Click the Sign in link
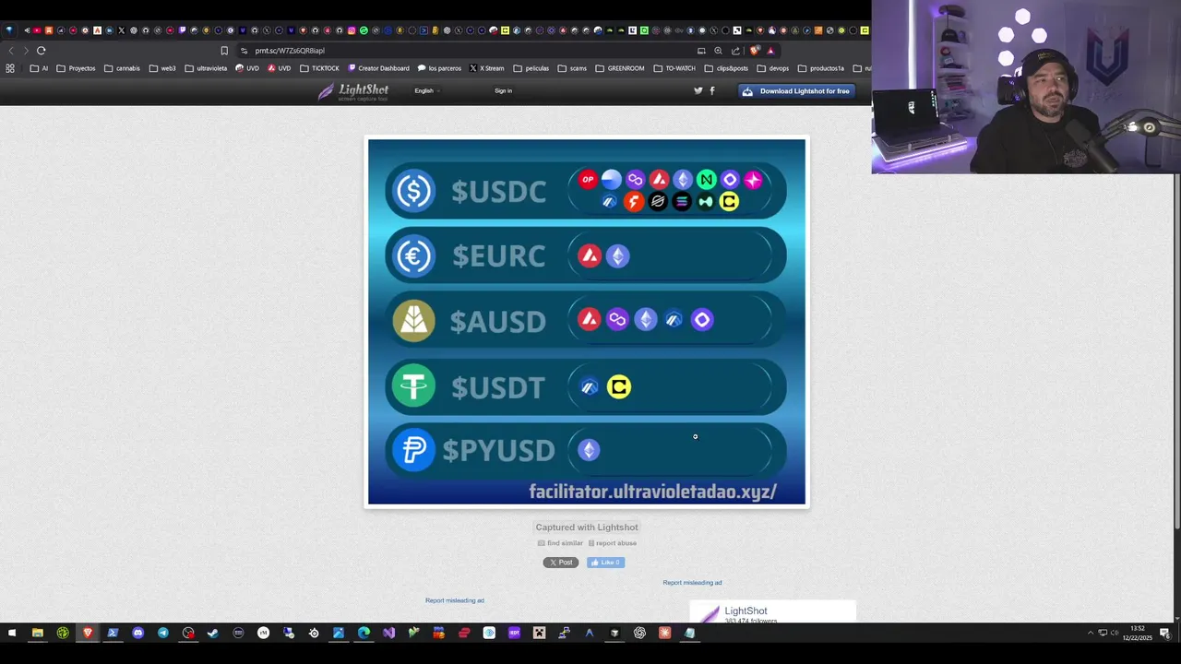Viewport: 1181px width, 664px height. [x=503, y=91]
